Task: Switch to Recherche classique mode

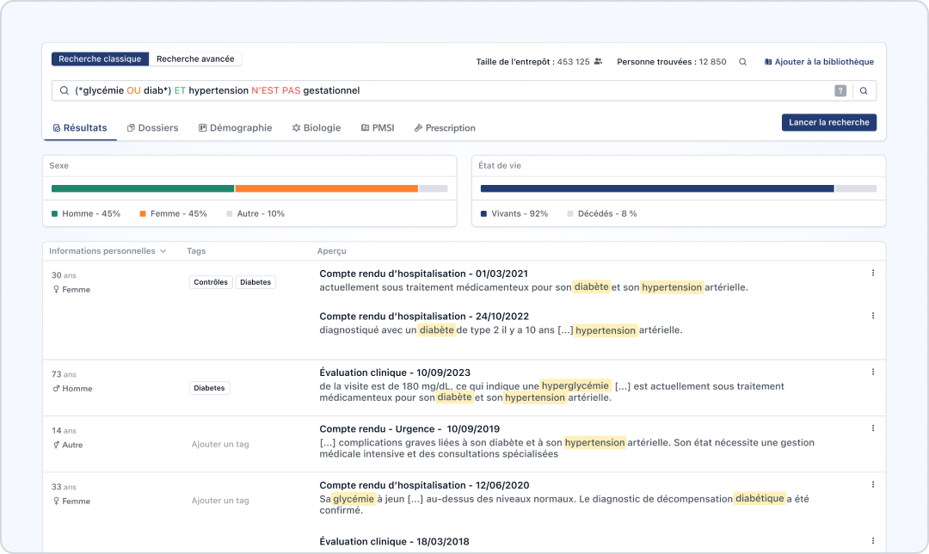Action: click(x=100, y=59)
